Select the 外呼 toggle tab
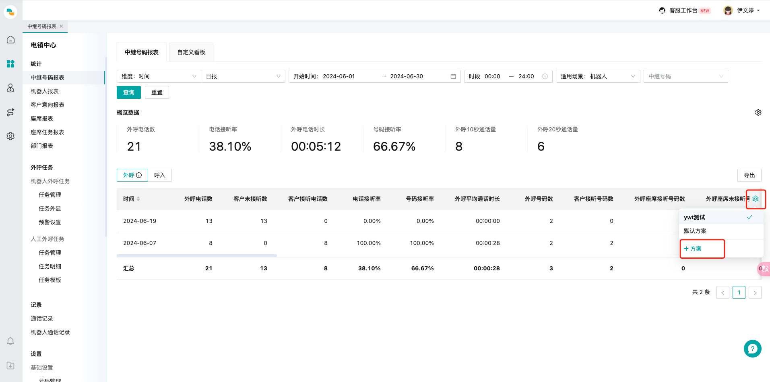The image size is (770, 382). [132, 175]
